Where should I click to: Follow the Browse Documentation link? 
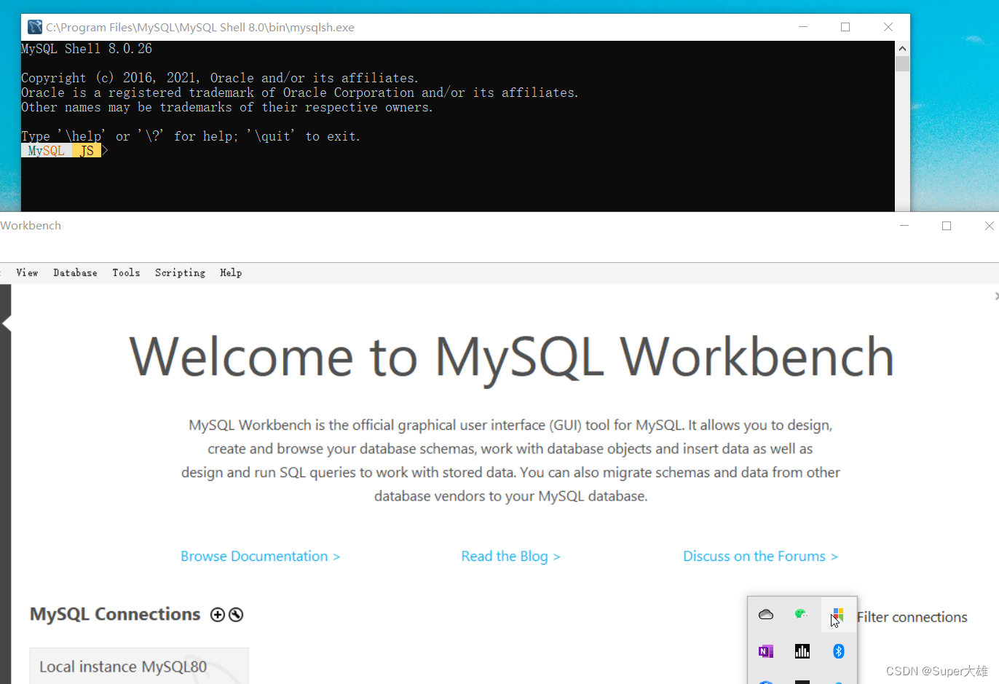(260, 557)
